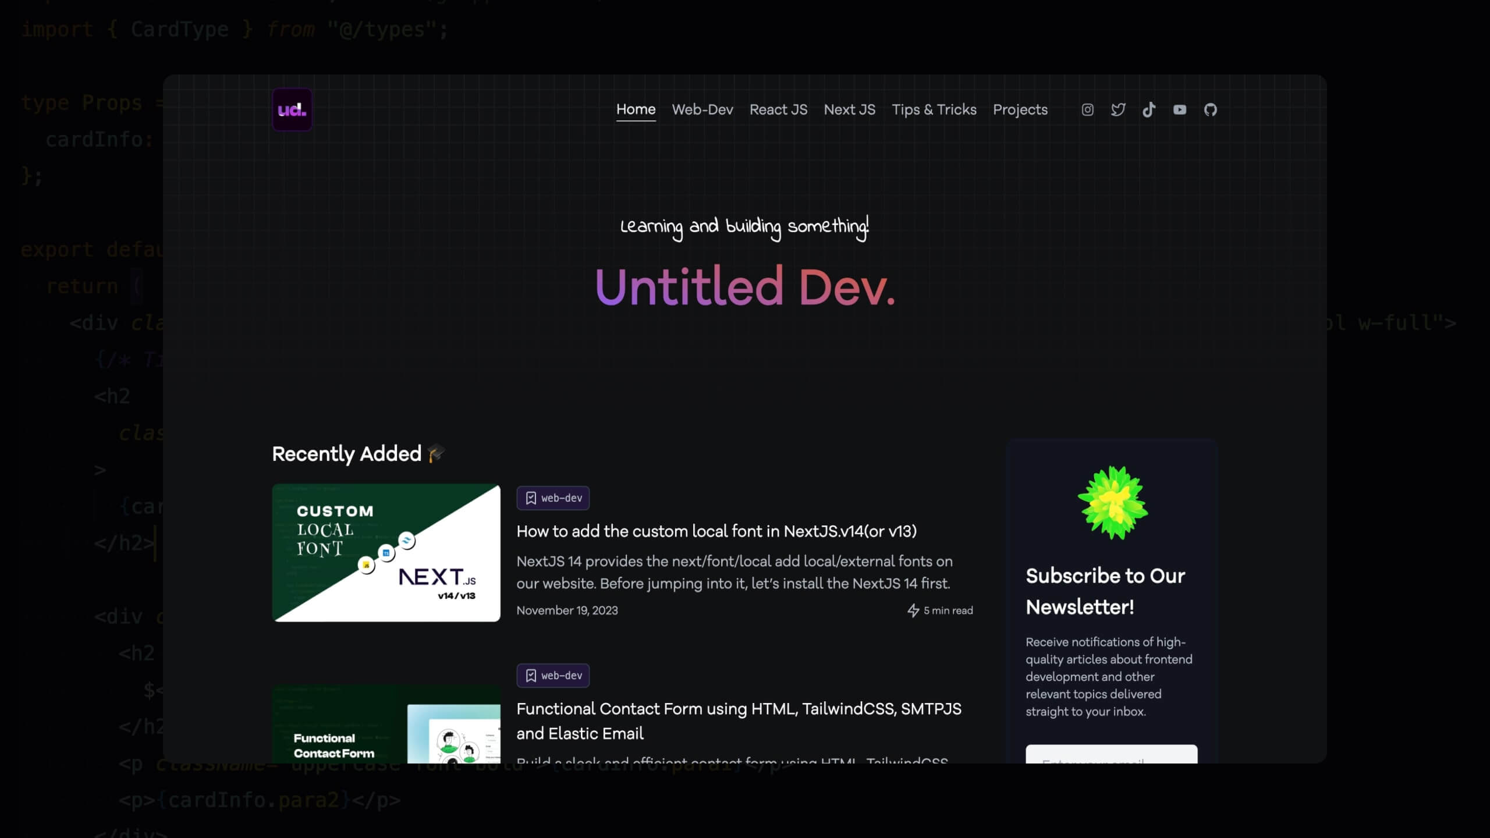Viewport: 1490px width, 838px height.
Task: Click the green flower newsletter icon
Action: 1111,502
